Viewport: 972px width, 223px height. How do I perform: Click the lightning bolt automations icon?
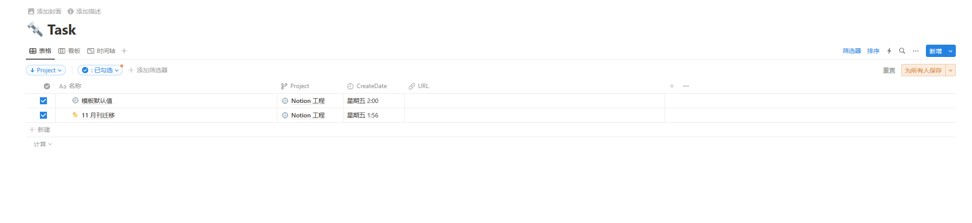(x=889, y=51)
